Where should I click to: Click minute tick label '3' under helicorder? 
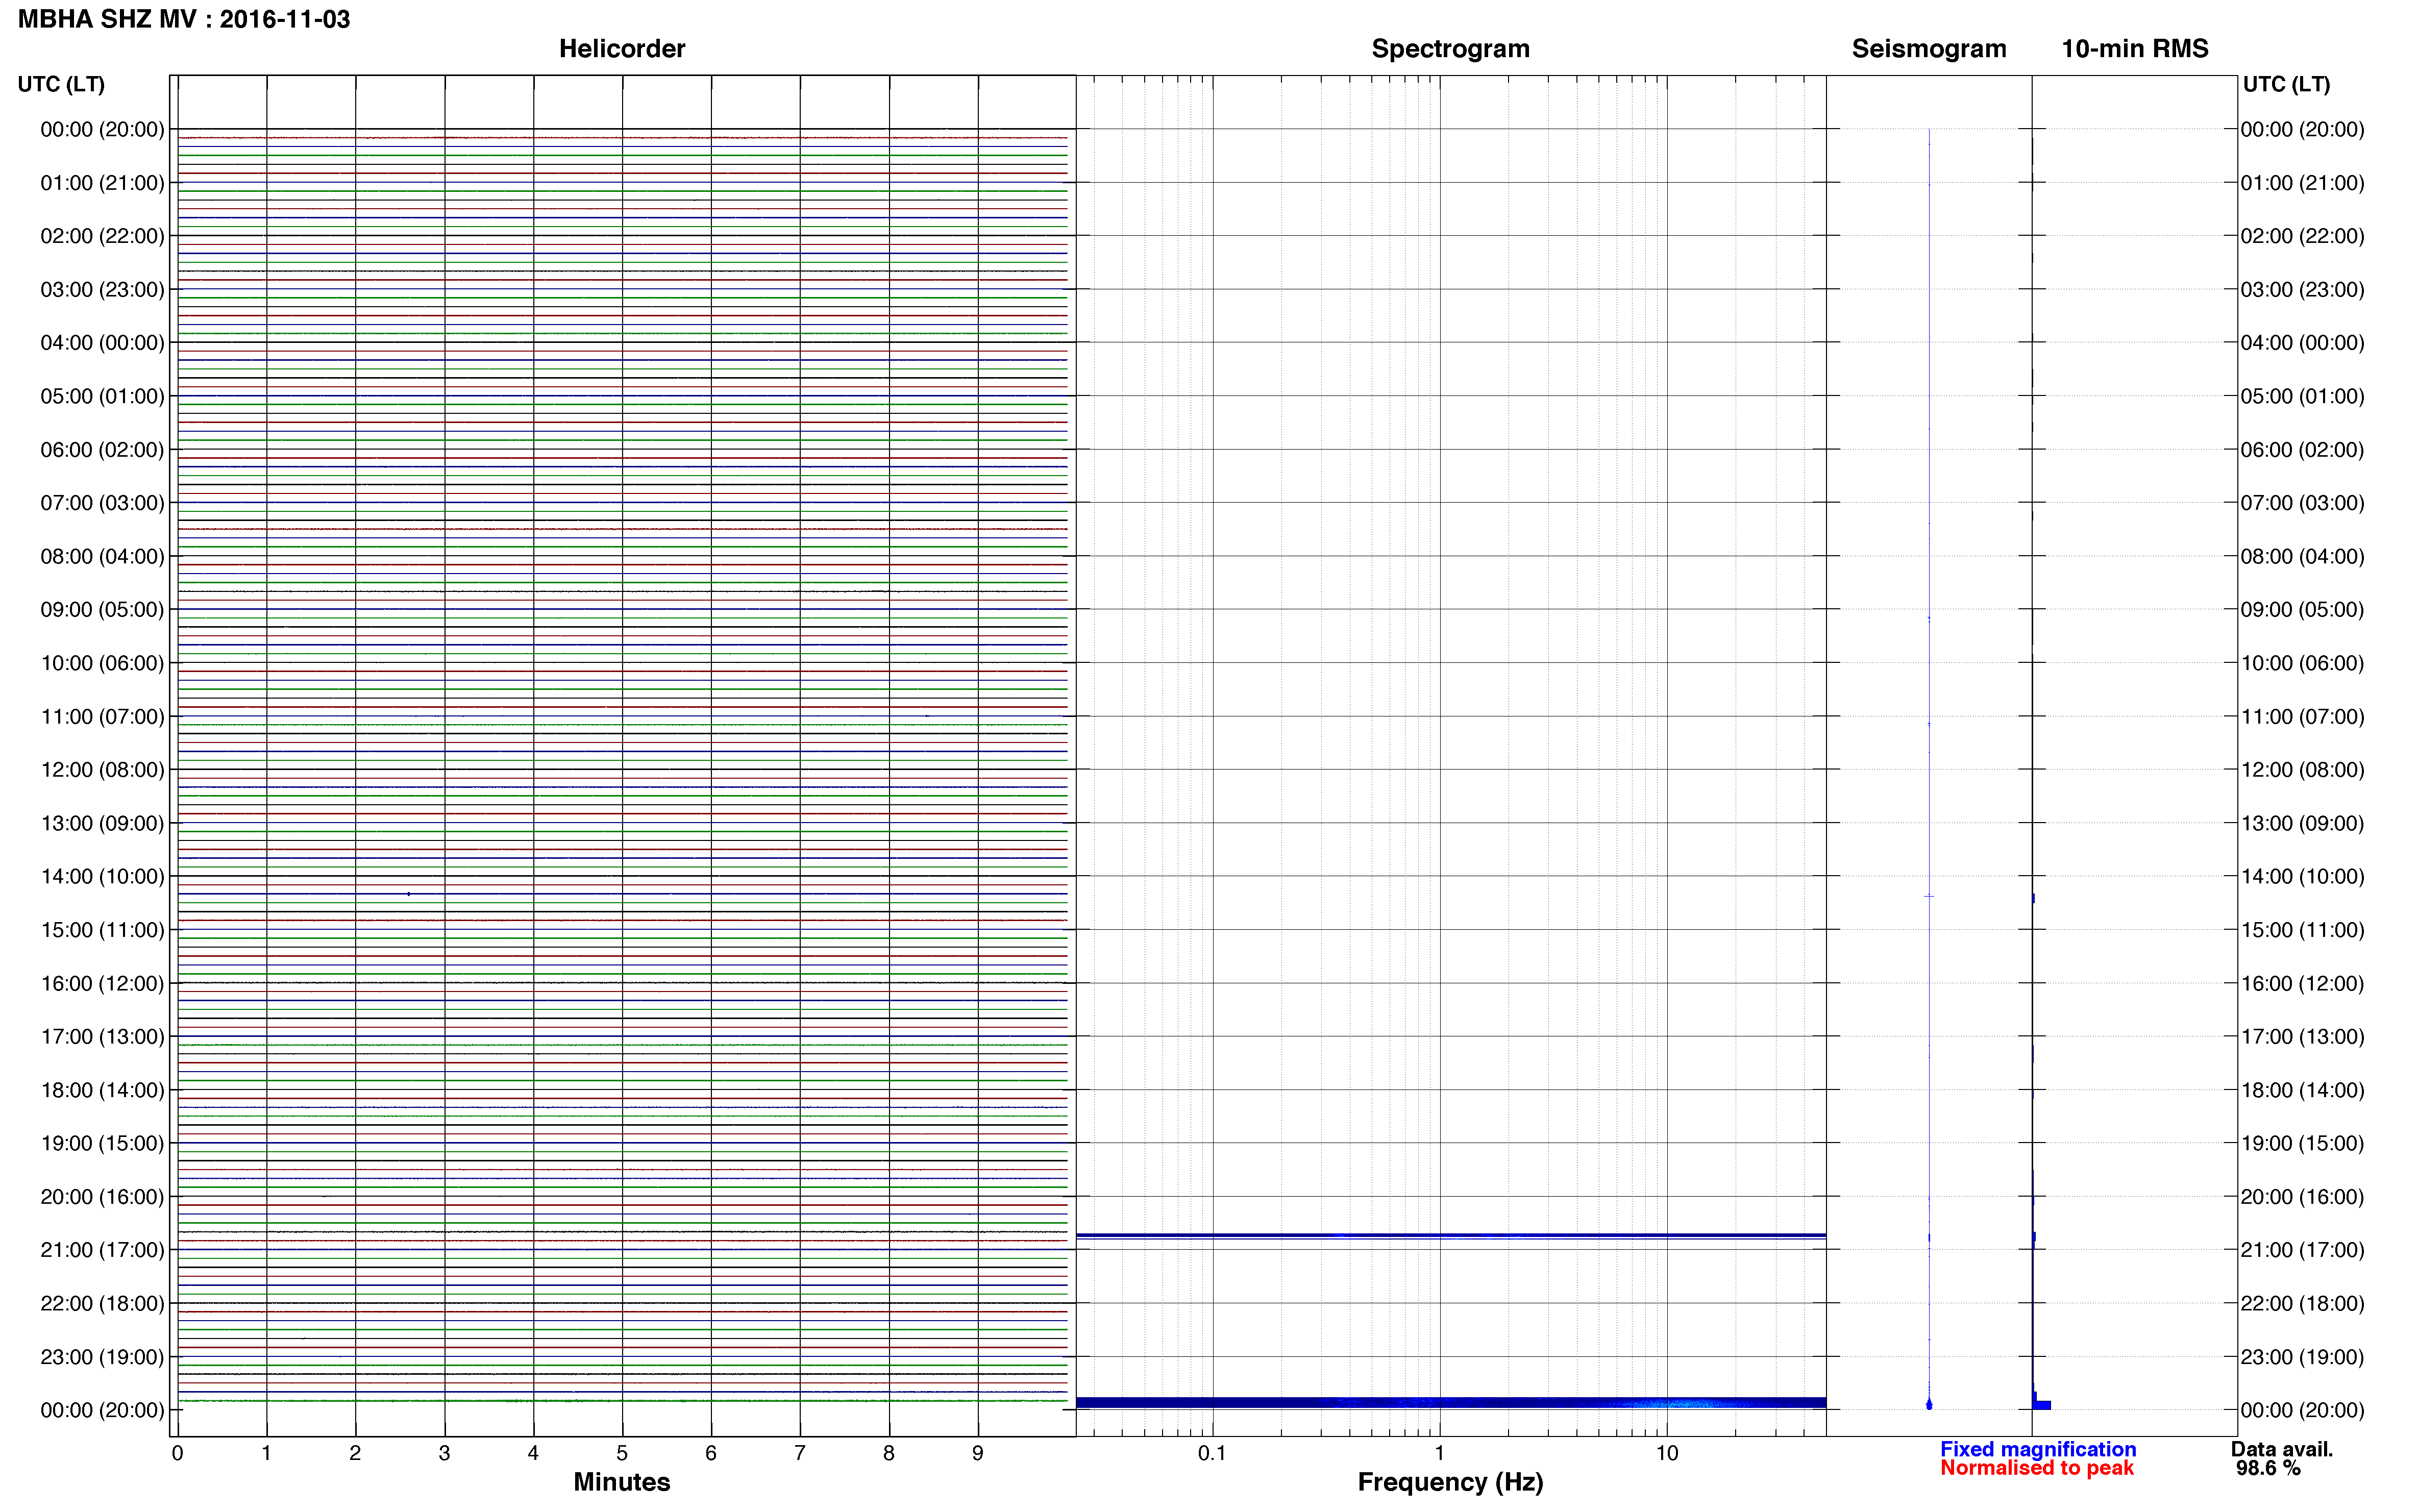point(444,1453)
